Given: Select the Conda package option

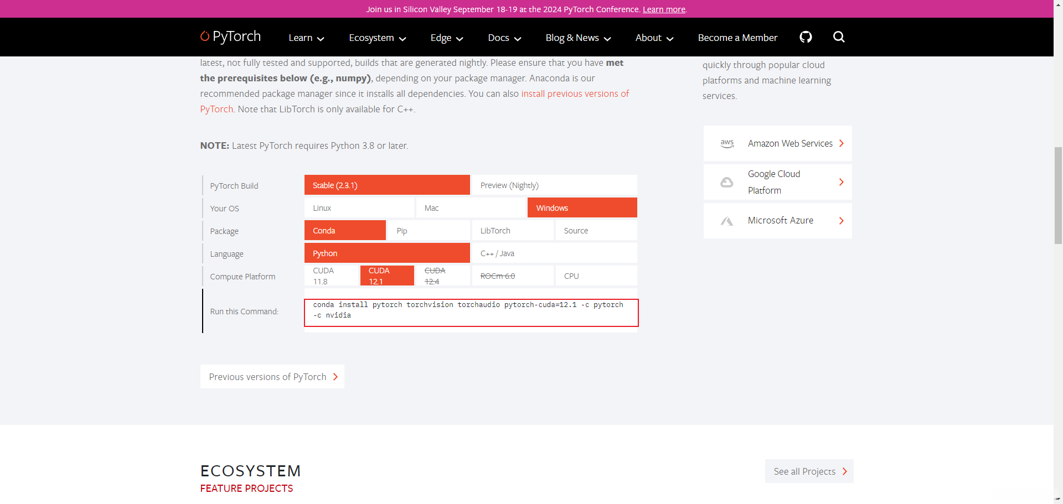Looking at the screenshot, I should coord(345,231).
